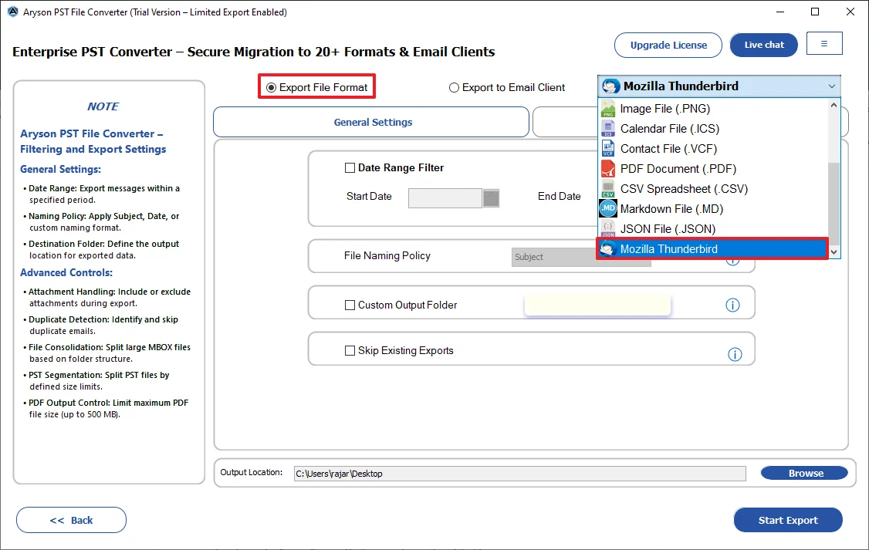The width and height of the screenshot is (869, 550).
Task: Click the dropdown list scroll up arrow
Action: 833,105
